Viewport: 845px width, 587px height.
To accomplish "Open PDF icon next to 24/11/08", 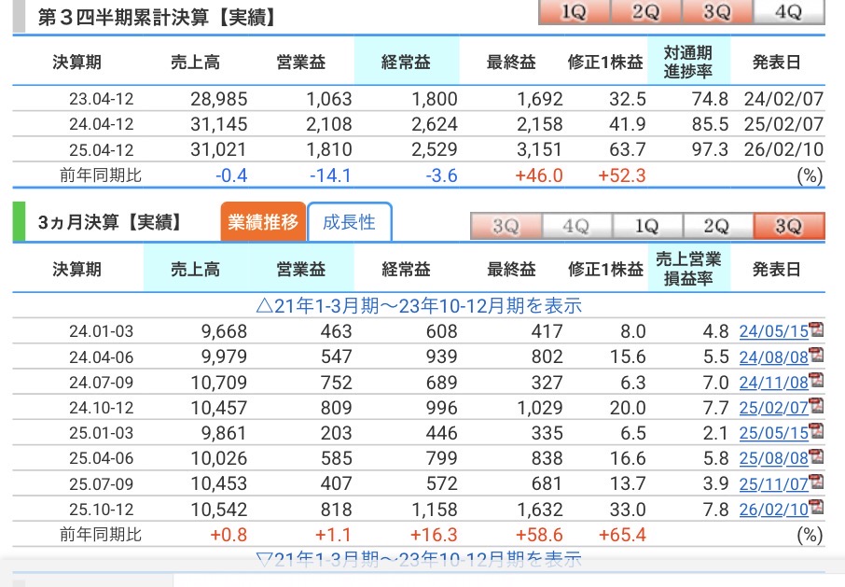I will (818, 381).
